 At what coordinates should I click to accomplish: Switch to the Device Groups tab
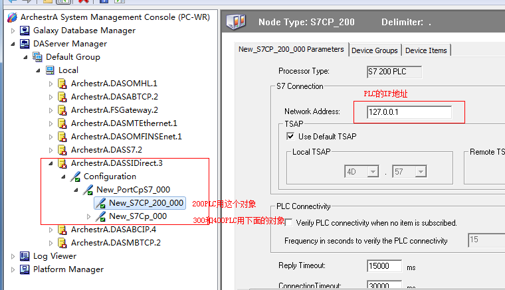pos(375,50)
